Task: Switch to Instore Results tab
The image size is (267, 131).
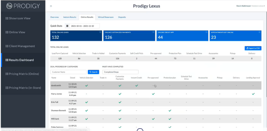Action: [x=70, y=17]
